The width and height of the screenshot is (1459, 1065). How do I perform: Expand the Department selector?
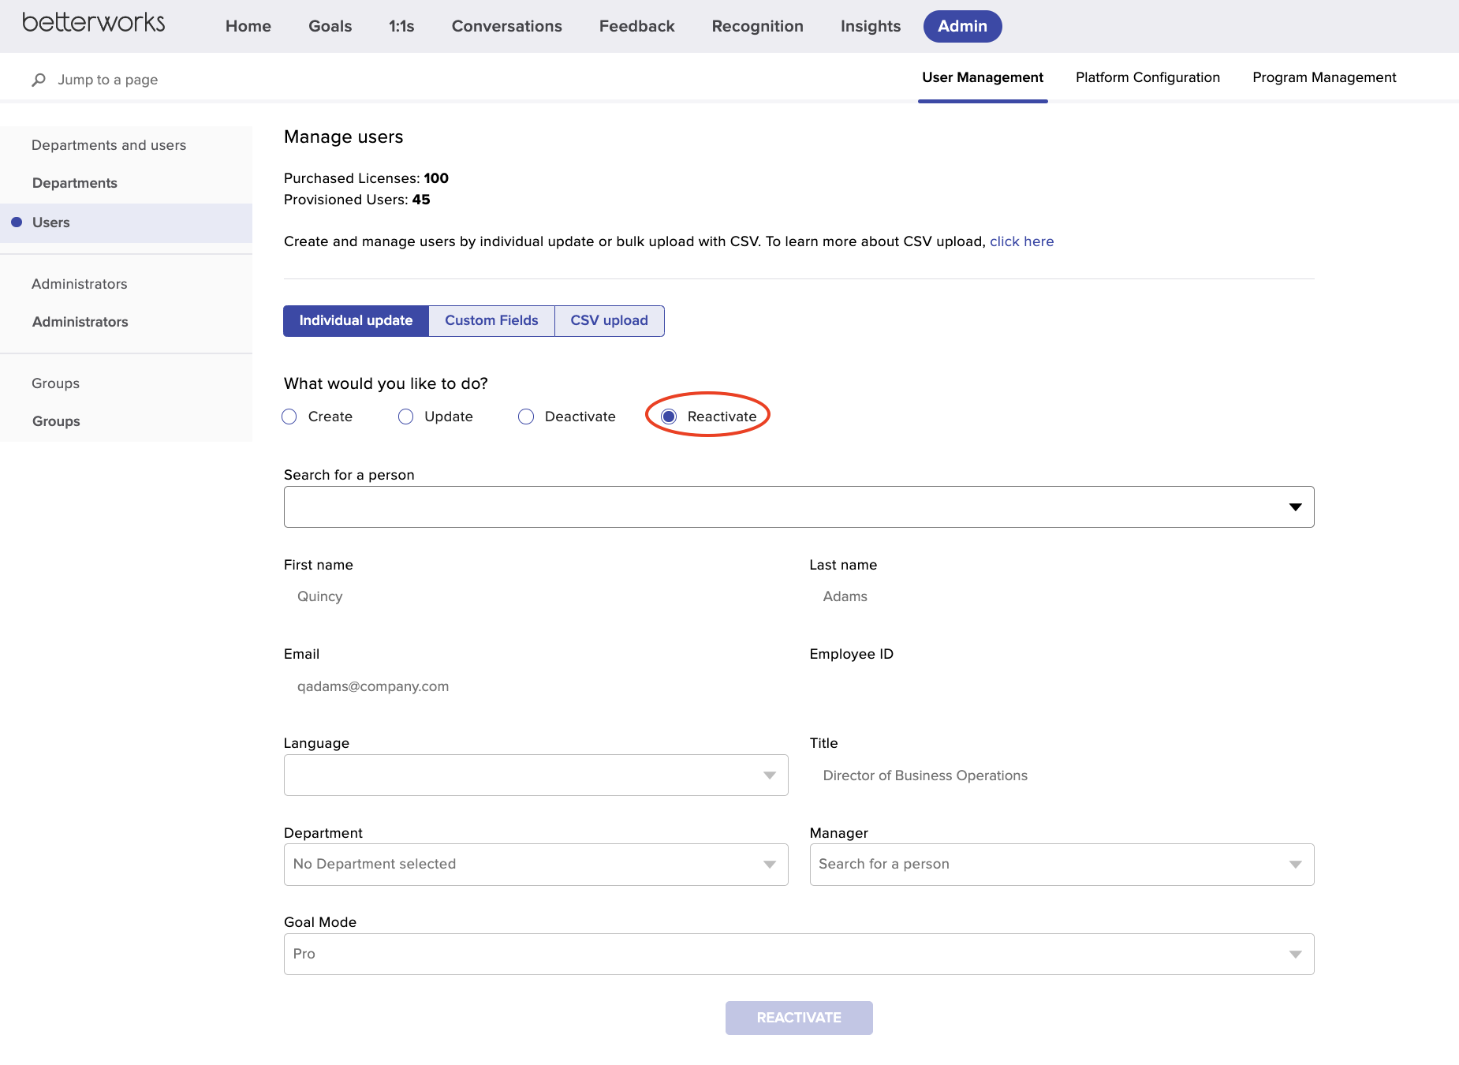coord(769,864)
